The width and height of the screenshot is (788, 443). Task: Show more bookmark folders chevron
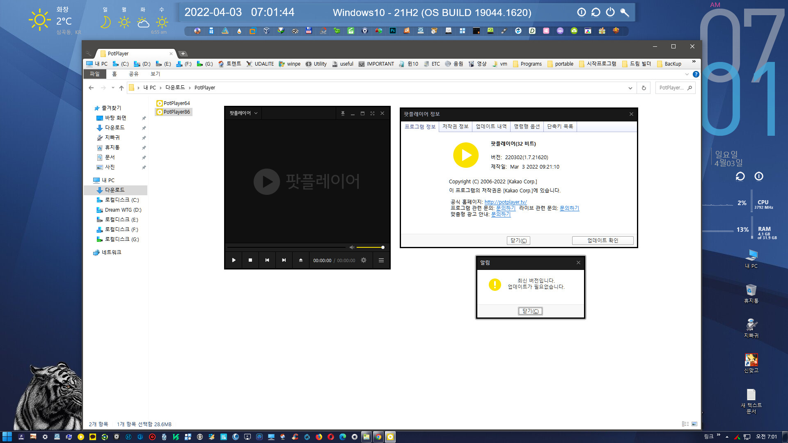point(694,62)
